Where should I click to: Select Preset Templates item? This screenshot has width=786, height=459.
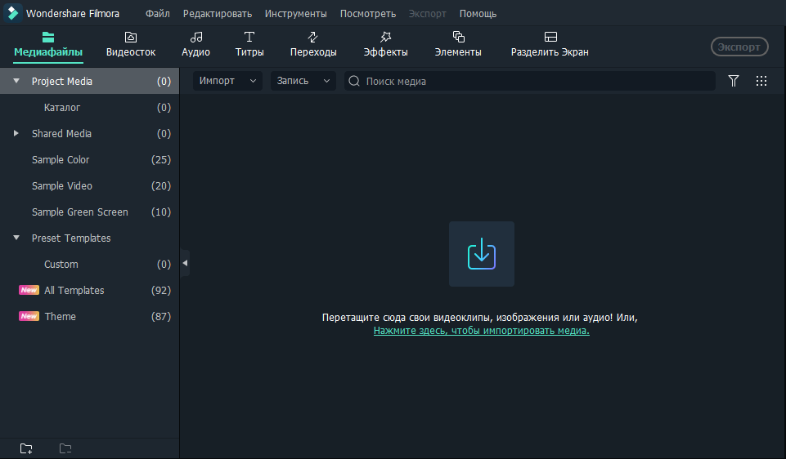point(89,238)
